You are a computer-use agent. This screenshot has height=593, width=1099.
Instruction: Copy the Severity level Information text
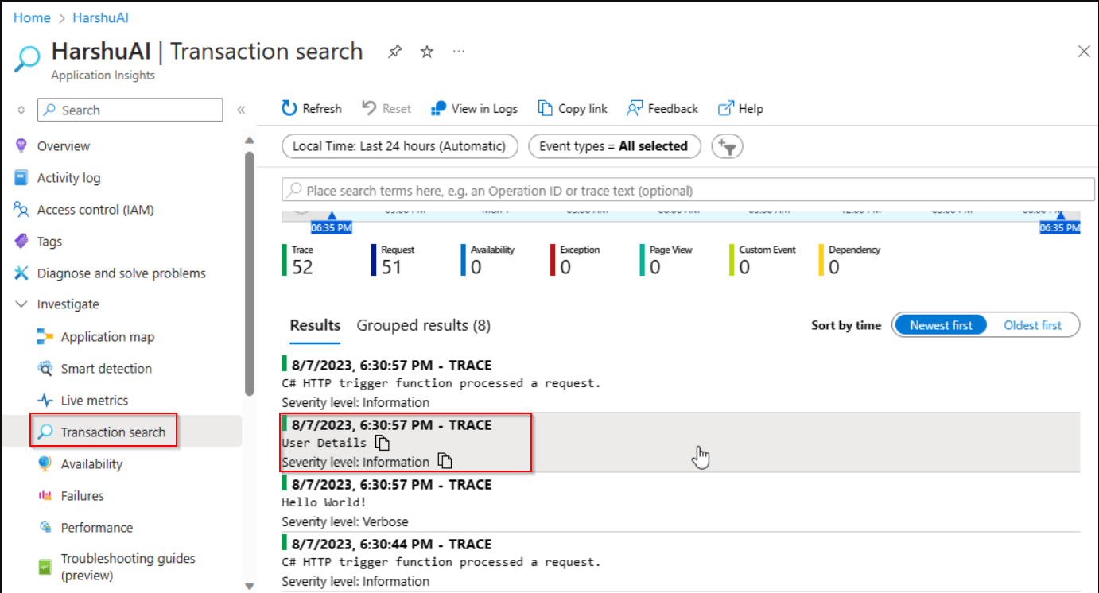click(445, 462)
